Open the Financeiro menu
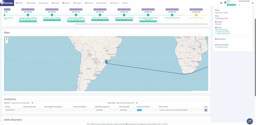 [x=115, y=3]
